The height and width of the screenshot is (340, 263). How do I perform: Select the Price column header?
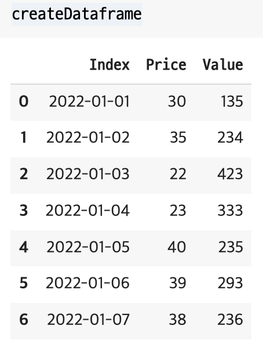(x=166, y=65)
